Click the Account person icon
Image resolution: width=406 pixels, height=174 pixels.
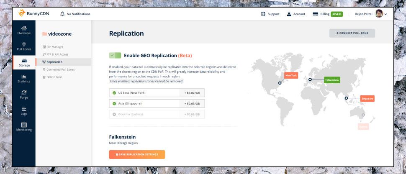tap(289, 14)
